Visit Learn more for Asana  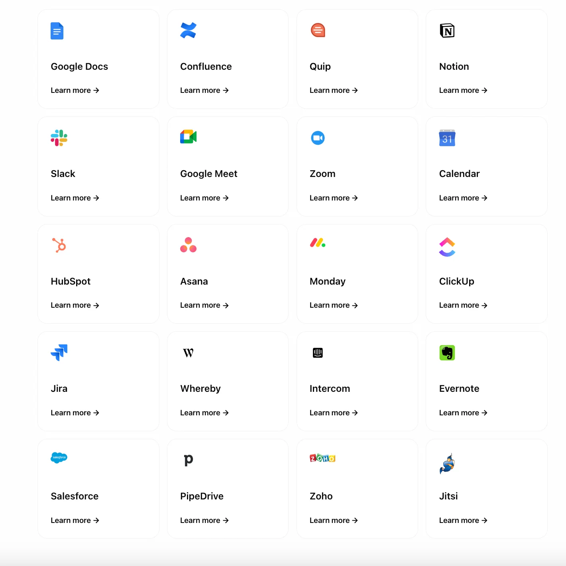204,305
